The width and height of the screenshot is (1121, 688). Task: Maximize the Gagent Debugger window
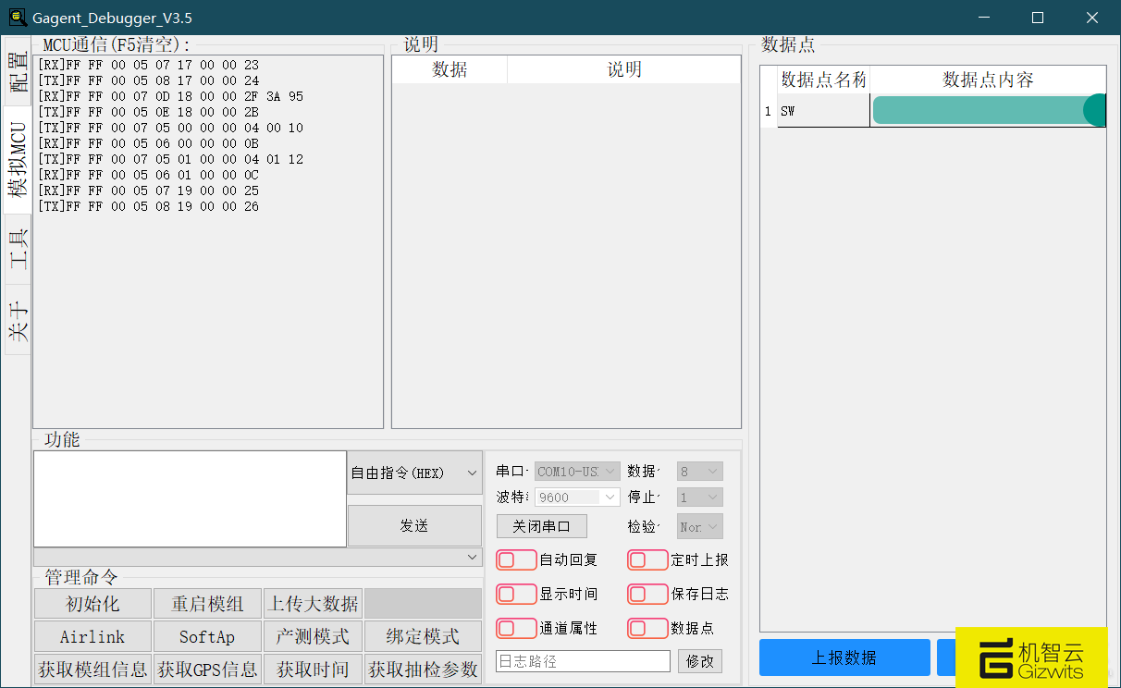(x=1038, y=18)
